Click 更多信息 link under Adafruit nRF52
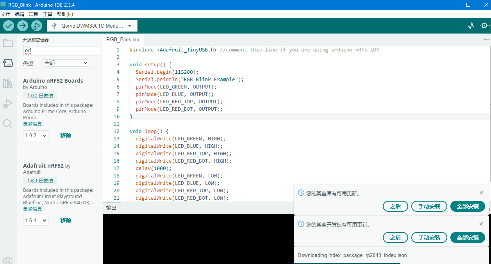 [32, 209]
